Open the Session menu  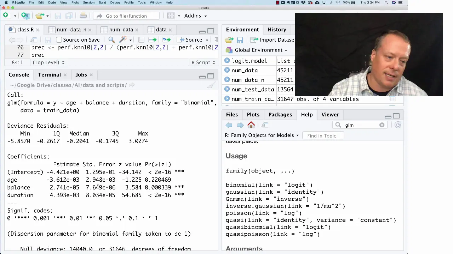coord(88,2)
